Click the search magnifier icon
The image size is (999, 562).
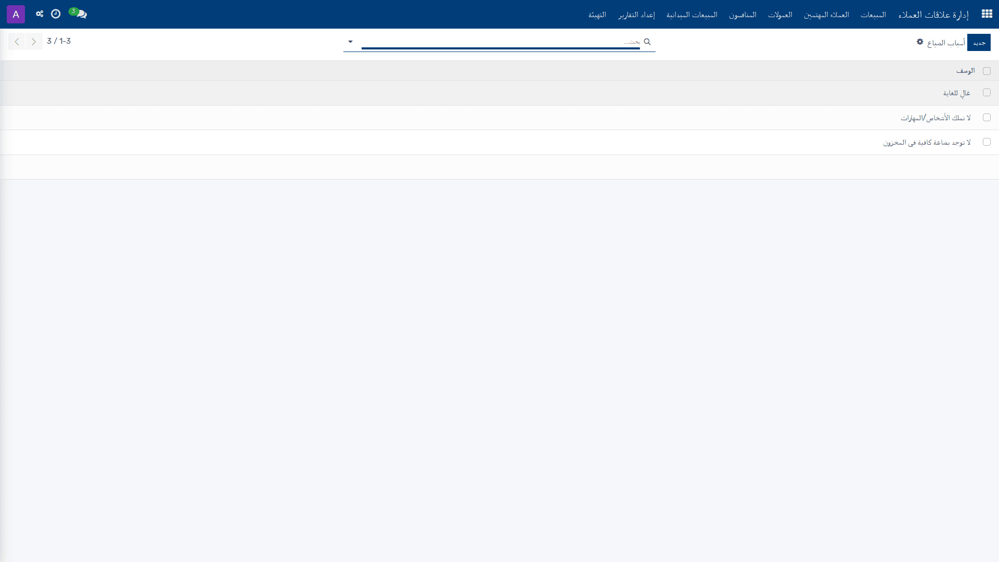647,42
